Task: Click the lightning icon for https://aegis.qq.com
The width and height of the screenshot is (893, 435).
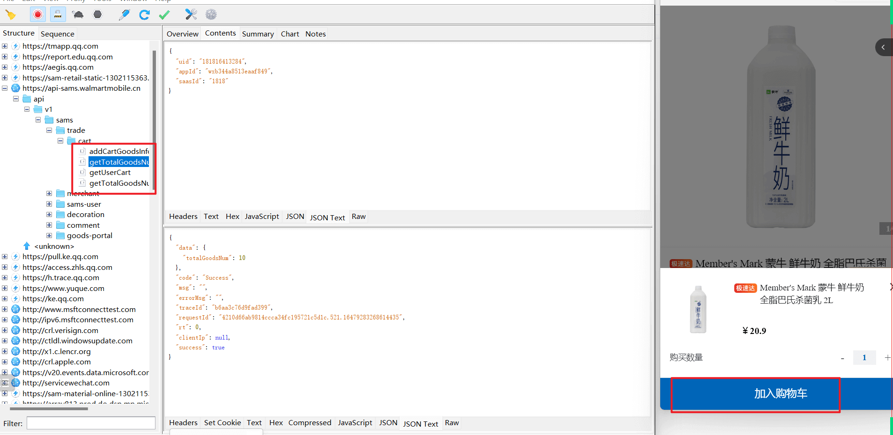Action: [x=15, y=67]
